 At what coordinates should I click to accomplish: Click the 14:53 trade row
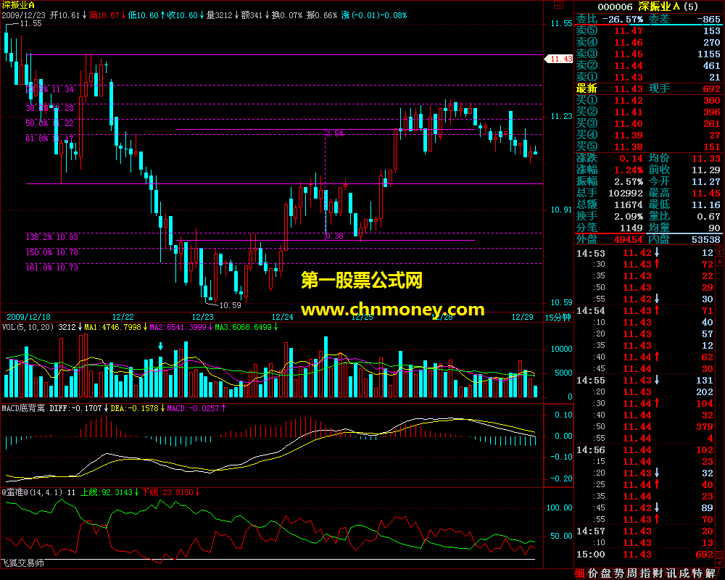(x=645, y=253)
